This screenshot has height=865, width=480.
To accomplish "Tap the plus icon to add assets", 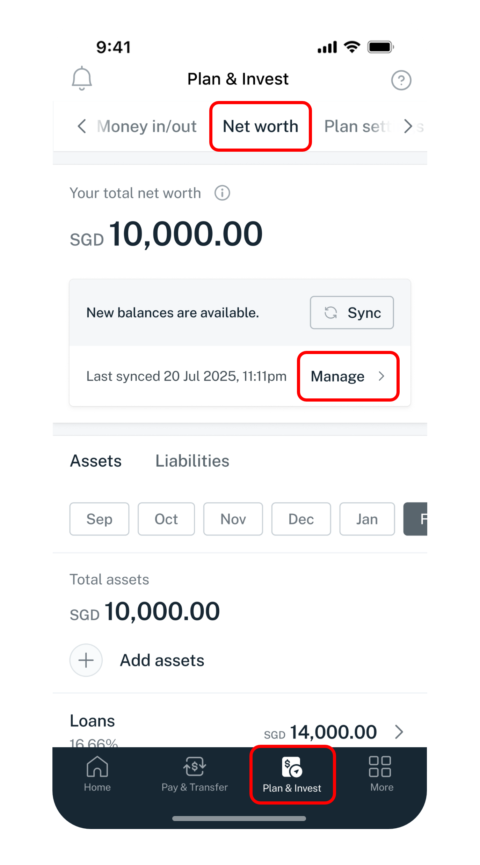I will point(86,660).
